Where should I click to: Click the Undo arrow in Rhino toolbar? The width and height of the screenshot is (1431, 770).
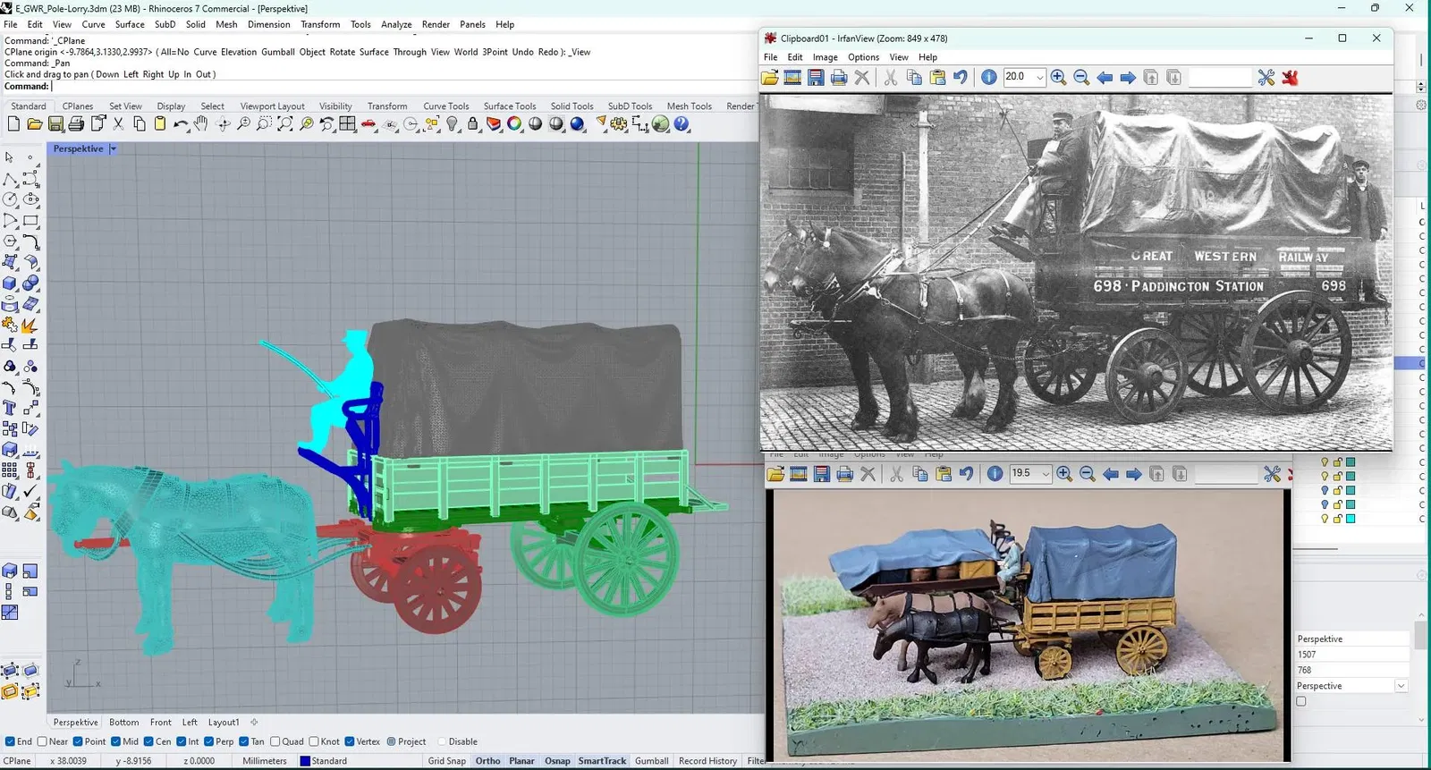pos(181,124)
